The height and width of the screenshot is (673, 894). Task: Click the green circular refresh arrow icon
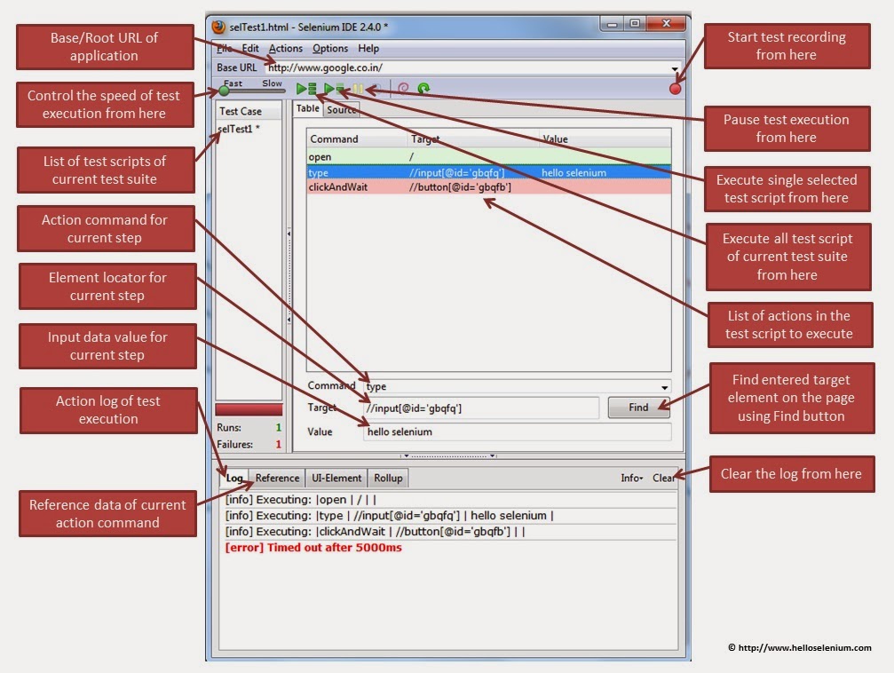(x=424, y=88)
